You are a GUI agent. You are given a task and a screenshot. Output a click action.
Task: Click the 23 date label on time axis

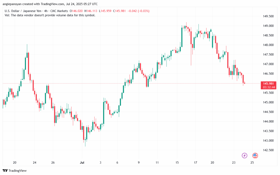click(234, 162)
